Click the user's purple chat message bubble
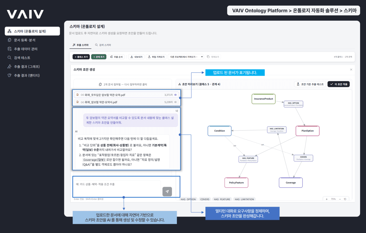This screenshot has height=233, width=366. tap(131, 120)
